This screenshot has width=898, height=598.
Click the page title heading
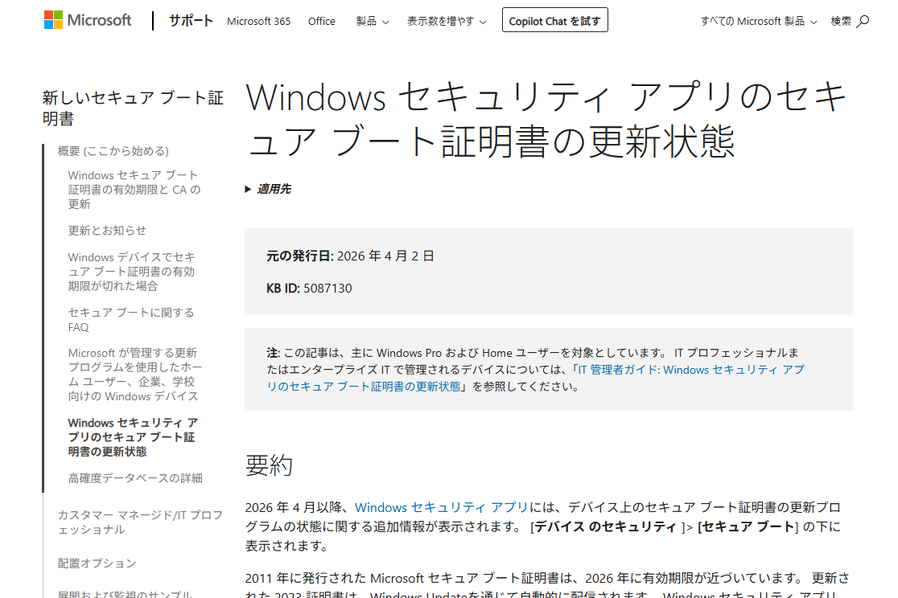click(x=546, y=120)
